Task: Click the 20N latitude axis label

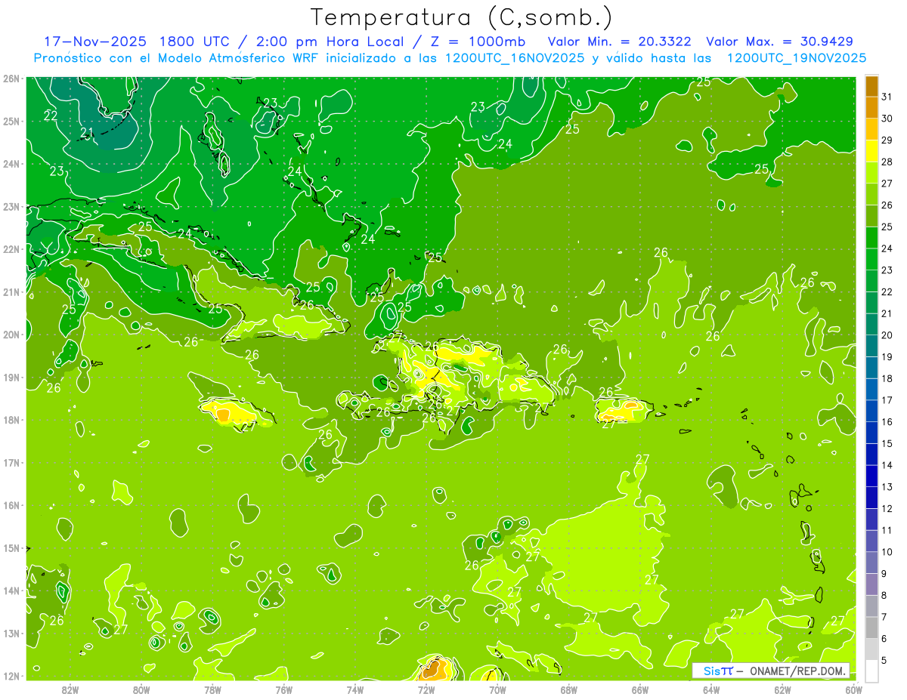Action: point(11,335)
